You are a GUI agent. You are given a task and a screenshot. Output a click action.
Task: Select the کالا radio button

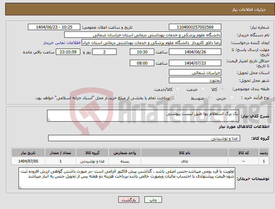[222, 89]
